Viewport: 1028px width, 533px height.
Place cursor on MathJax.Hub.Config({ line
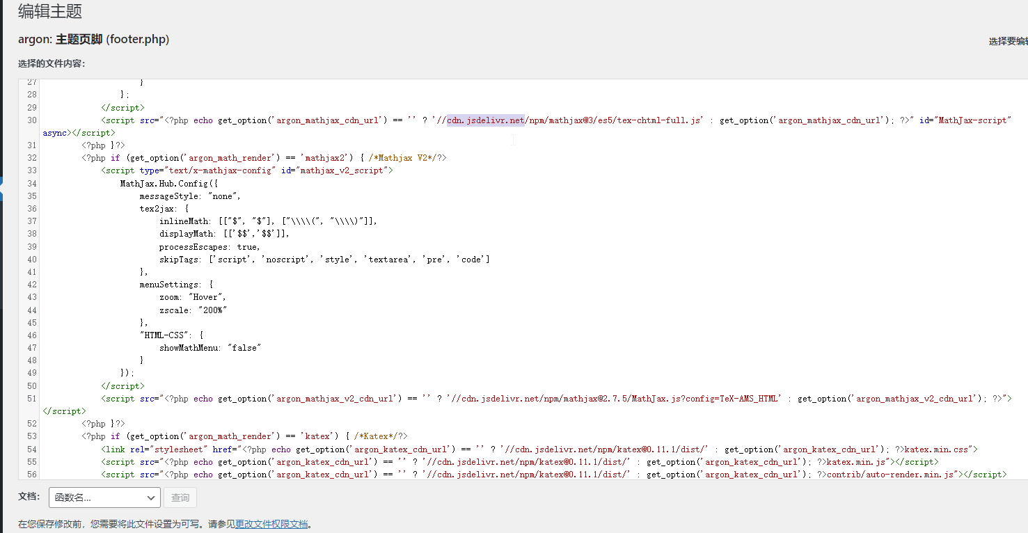[169, 184]
